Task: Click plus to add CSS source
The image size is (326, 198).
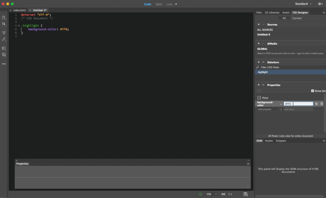Action: click(258, 24)
